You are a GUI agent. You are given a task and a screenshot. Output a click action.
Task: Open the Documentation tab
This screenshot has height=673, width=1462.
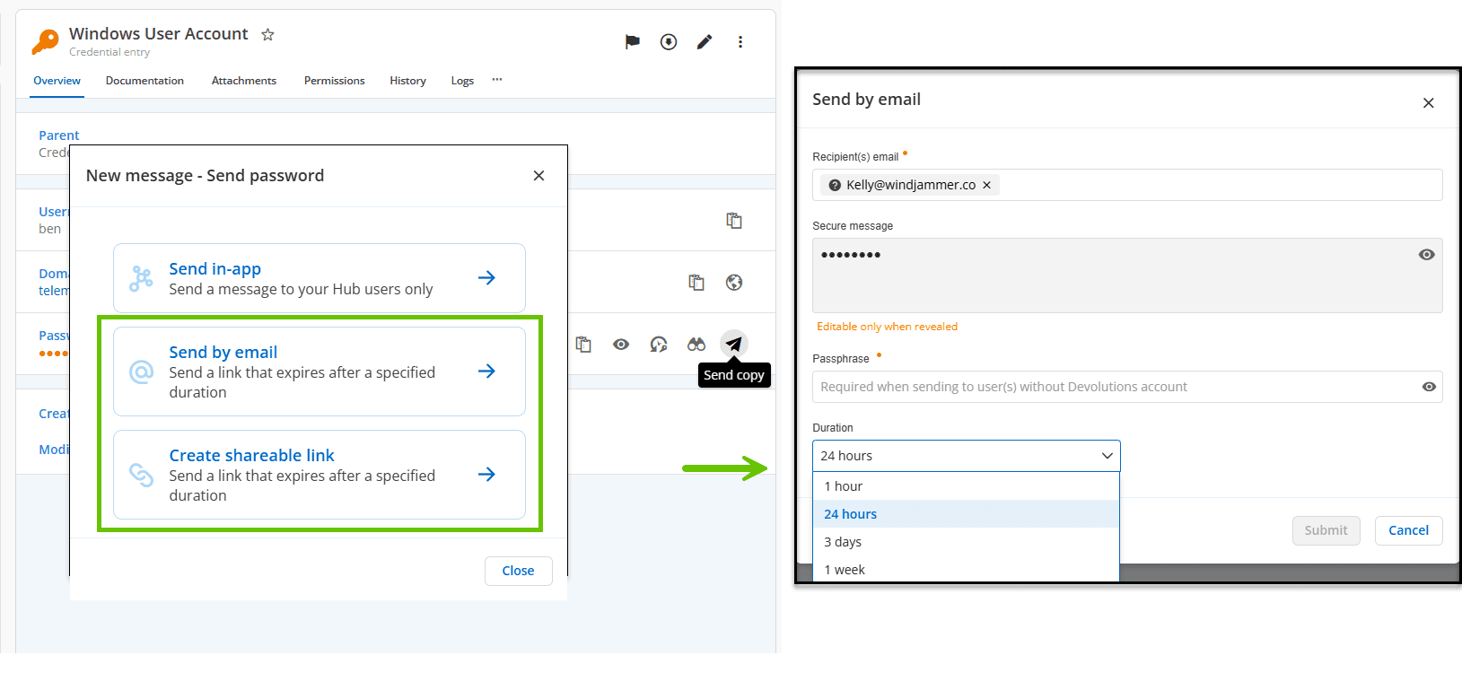pos(144,81)
